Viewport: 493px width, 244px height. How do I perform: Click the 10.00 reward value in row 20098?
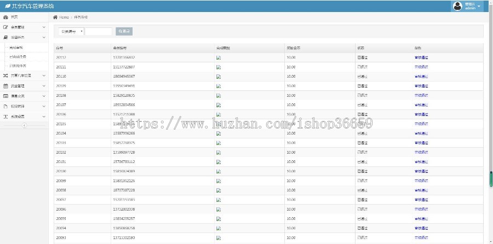pos(291,190)
